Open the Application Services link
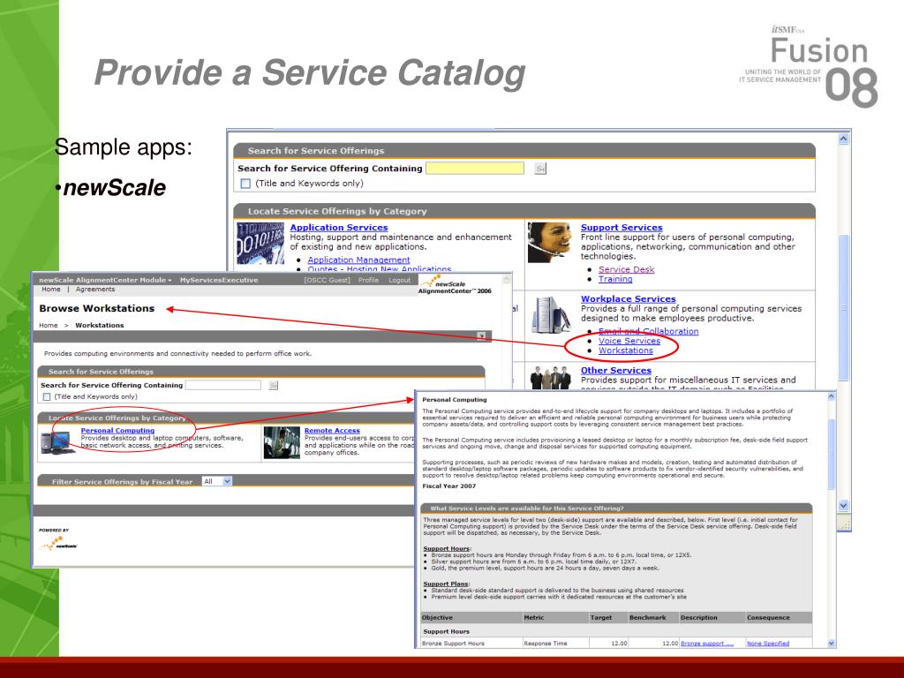The height and width of the screenshot is (678, 904). point(339,228)
